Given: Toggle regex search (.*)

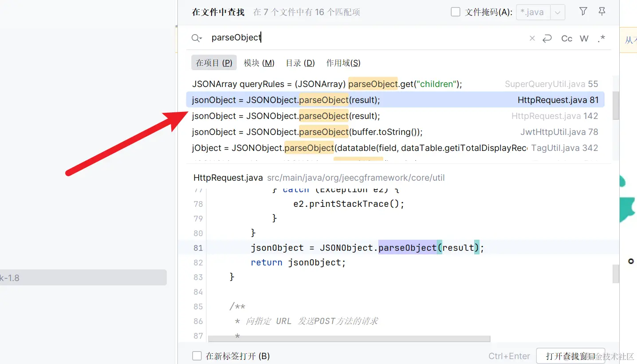Looking at the screenshot, I should click(x=601, y=39).
